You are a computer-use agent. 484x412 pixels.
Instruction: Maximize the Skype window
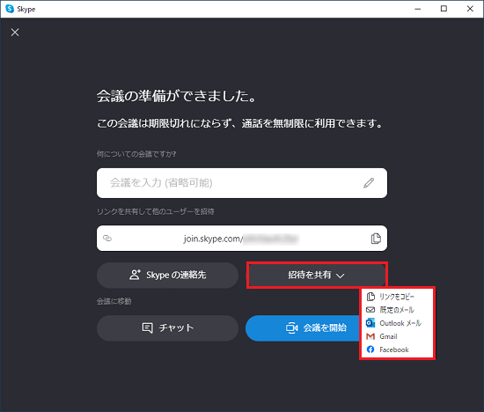coord(444,9)
